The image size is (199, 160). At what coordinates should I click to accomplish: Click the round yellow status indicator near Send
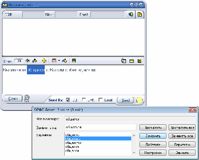[x=139, y=100]
